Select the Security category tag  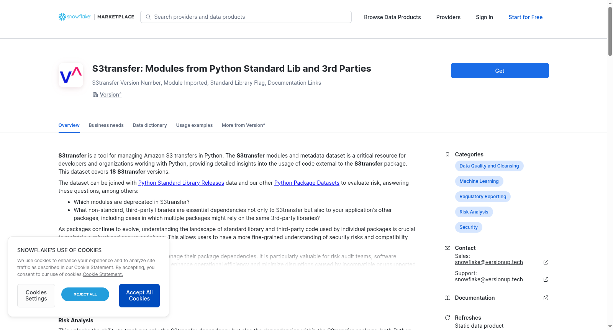point(469,227)
